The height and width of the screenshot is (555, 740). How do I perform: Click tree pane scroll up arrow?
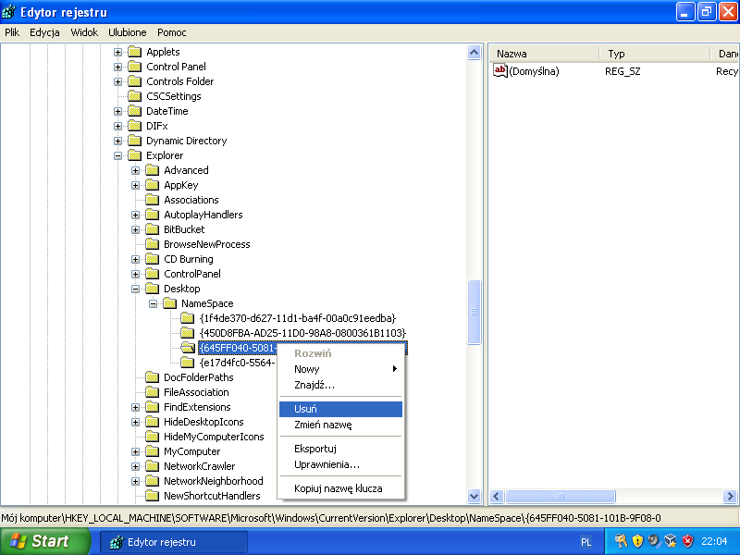(x=474, y=53)
